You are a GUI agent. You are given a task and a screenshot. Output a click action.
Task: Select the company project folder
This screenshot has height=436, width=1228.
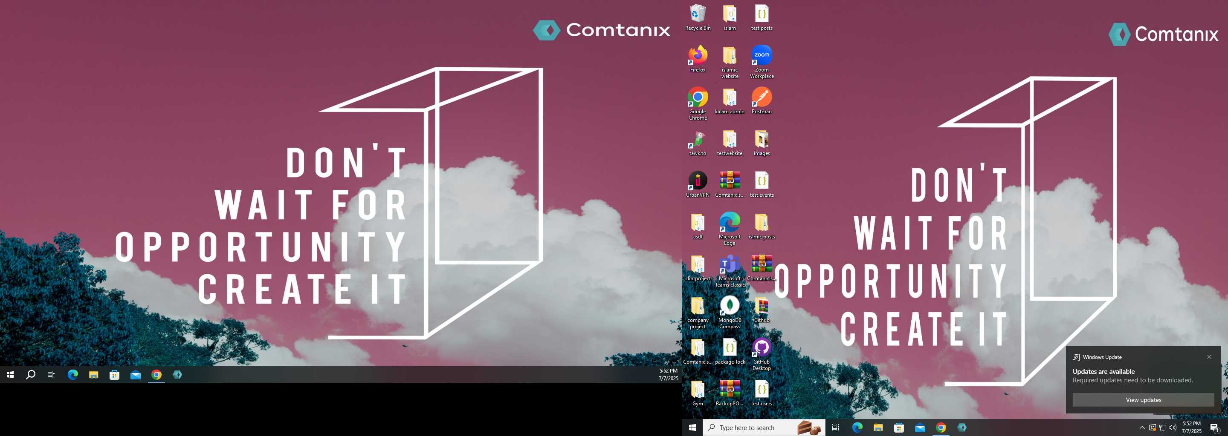698,312
